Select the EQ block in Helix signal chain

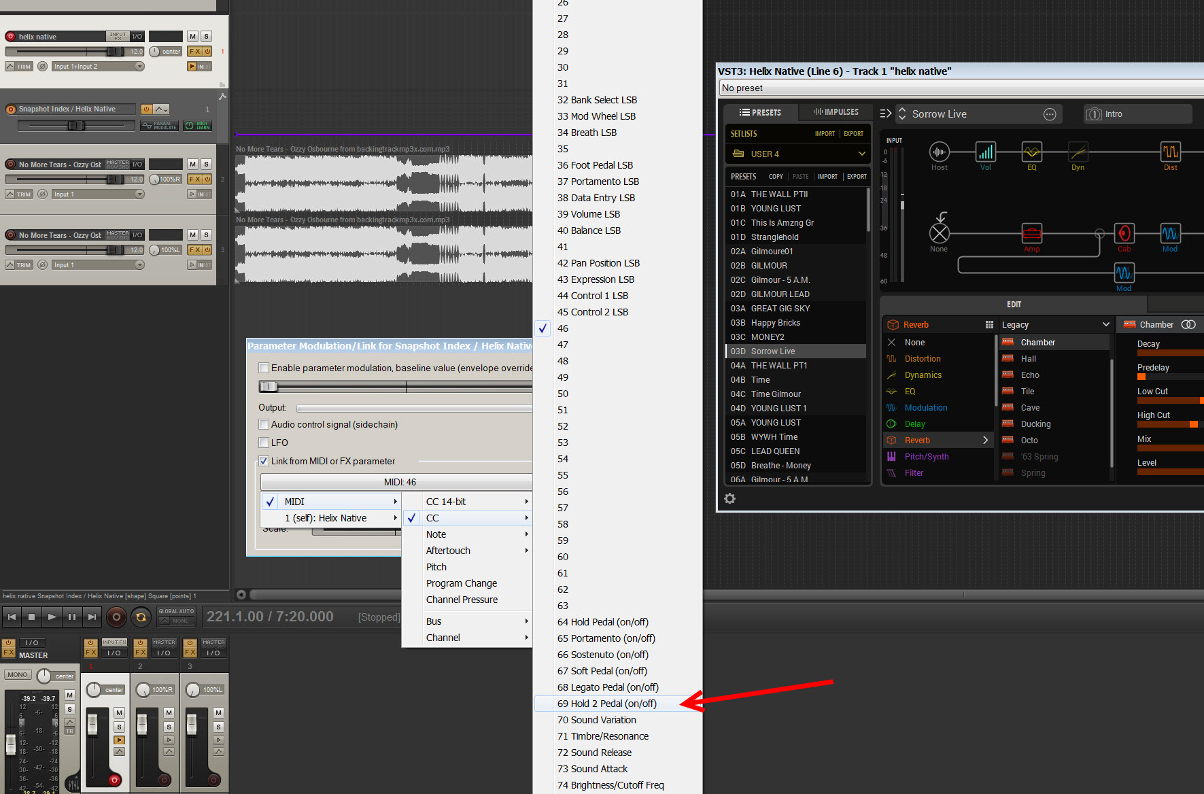[x=1031, y=152]
